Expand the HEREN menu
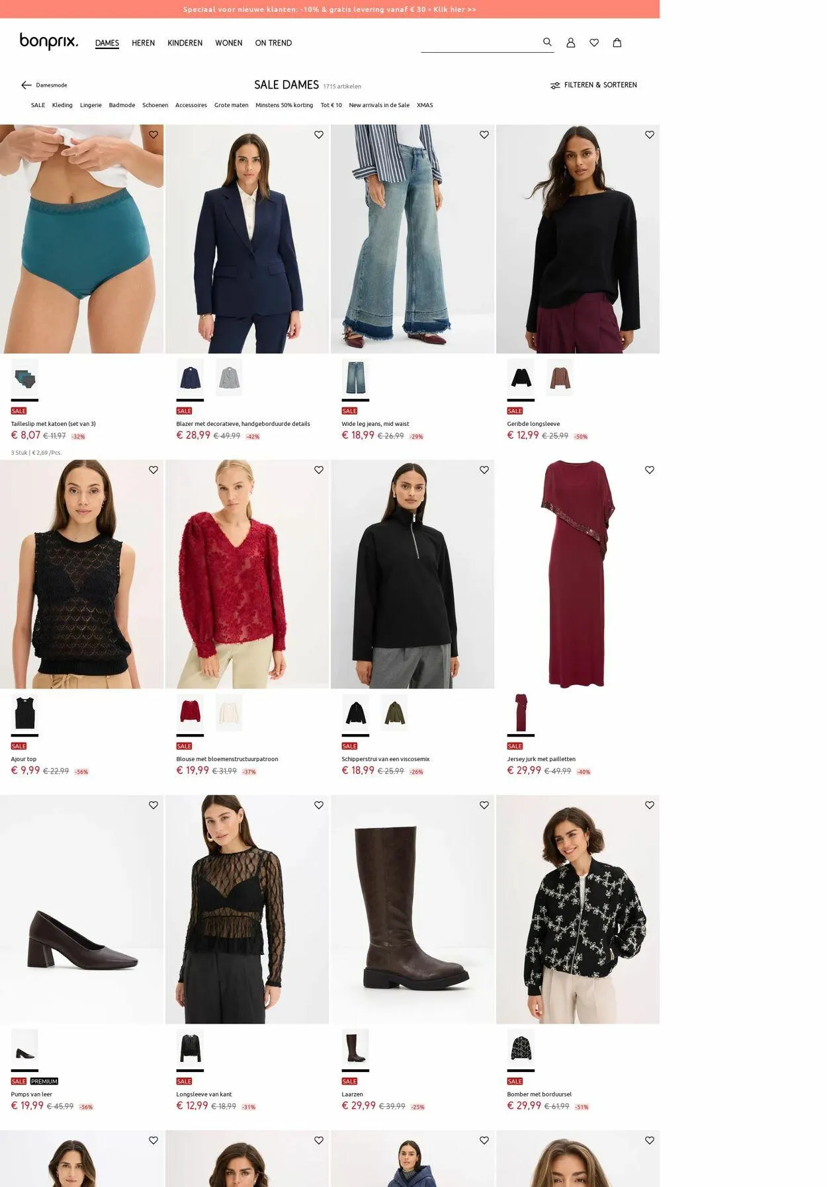Screen dimensions: 827x1187 coord(143,43)
